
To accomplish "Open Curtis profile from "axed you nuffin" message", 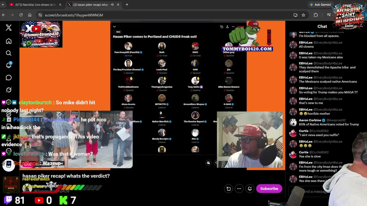I will [304, 131].
